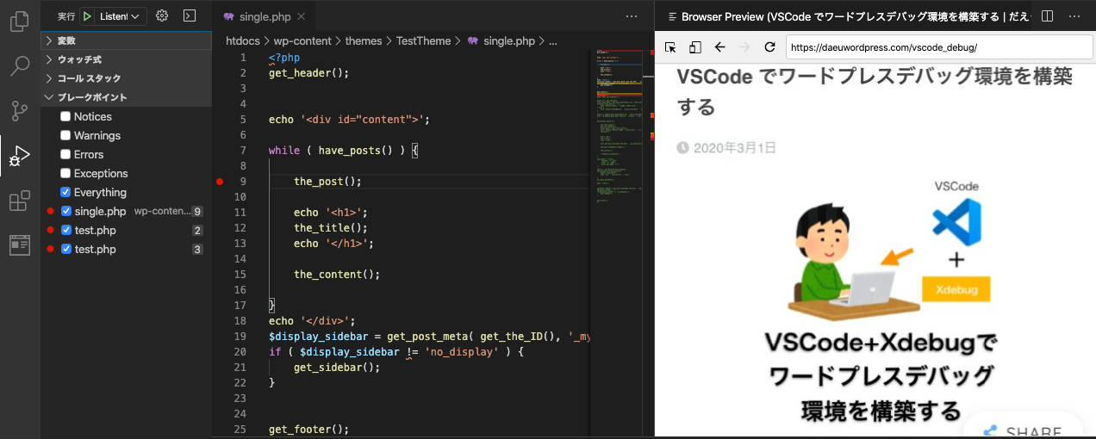
Task: Split the Browser Preview editor
Action: click(1047, 16)
